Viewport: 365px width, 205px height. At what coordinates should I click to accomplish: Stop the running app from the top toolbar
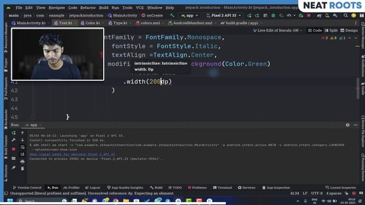point(309,15)
